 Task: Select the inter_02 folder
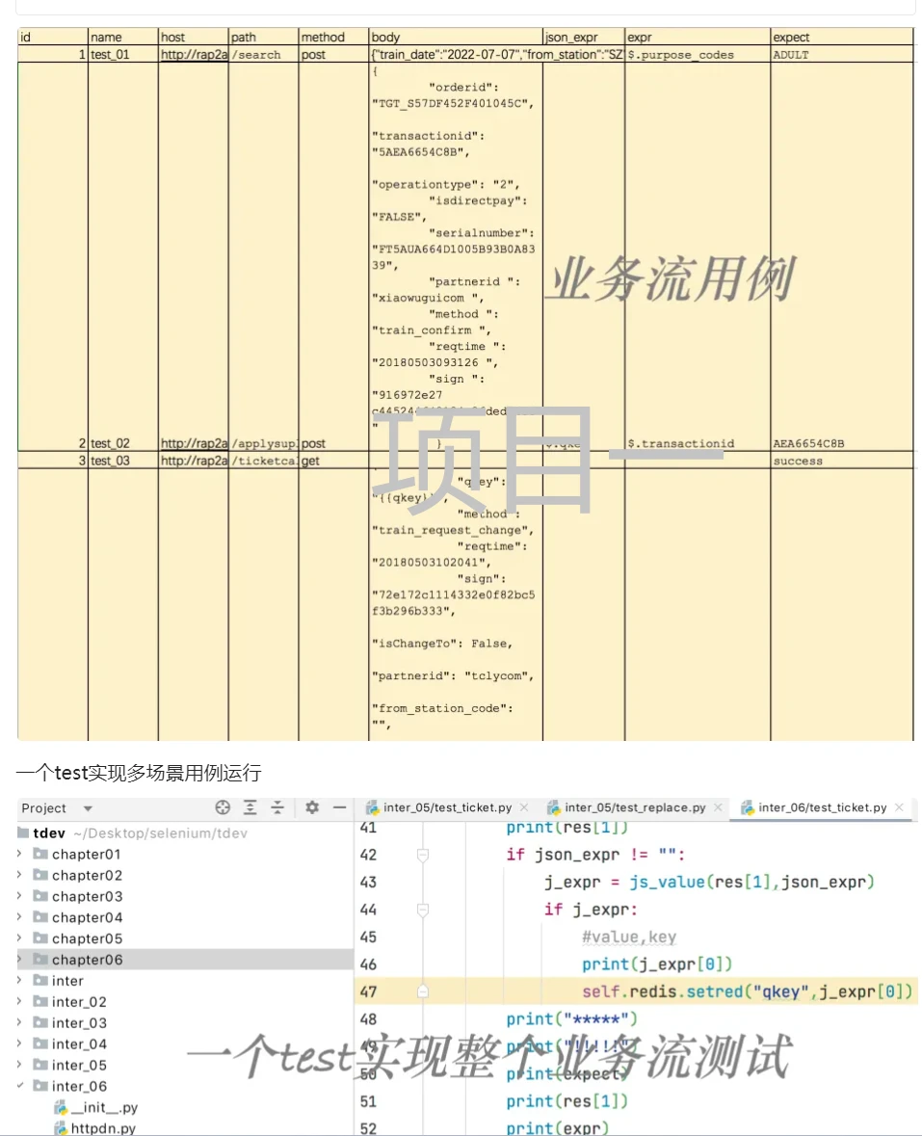point(79,1001)
